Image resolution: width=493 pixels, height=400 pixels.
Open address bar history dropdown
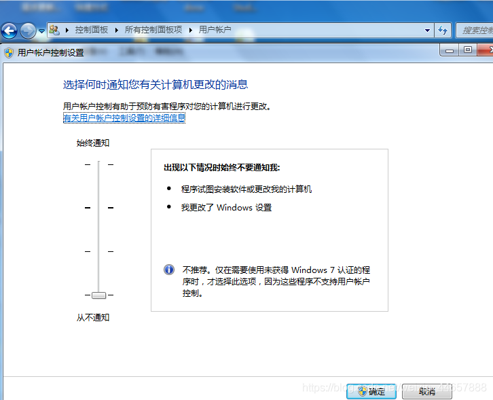coord(427,31)
